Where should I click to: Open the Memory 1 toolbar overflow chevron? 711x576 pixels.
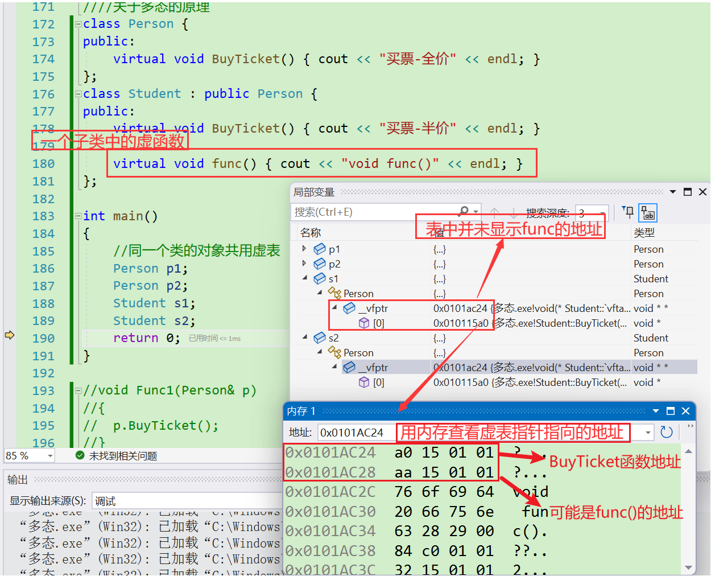(x=691, y=426)
